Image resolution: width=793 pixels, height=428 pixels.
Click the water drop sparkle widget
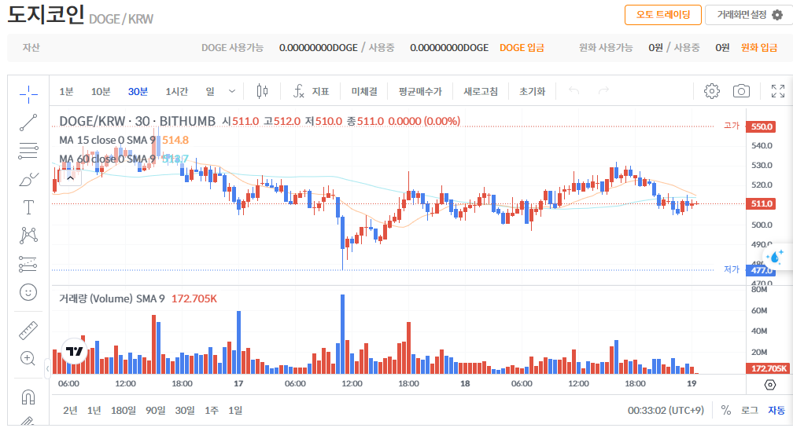point(776,256)
